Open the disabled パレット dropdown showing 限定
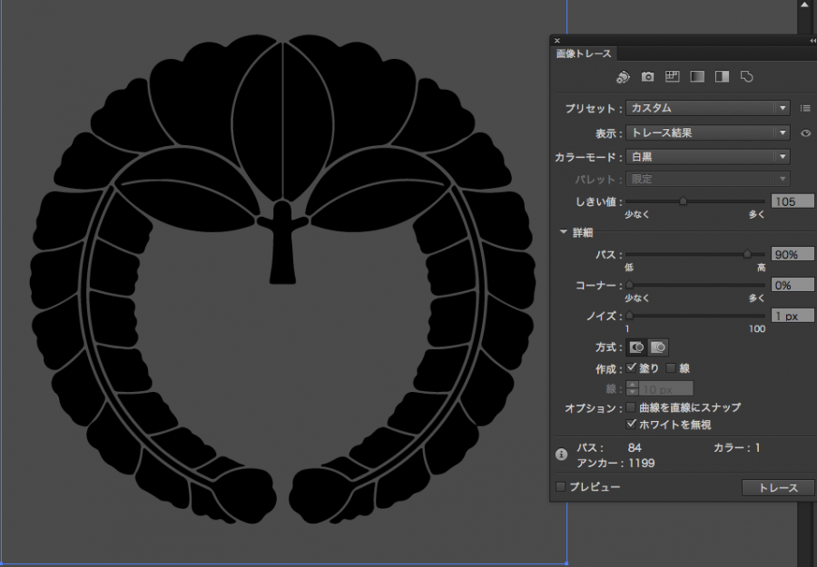The image size is (817, 567). [708, 179]
